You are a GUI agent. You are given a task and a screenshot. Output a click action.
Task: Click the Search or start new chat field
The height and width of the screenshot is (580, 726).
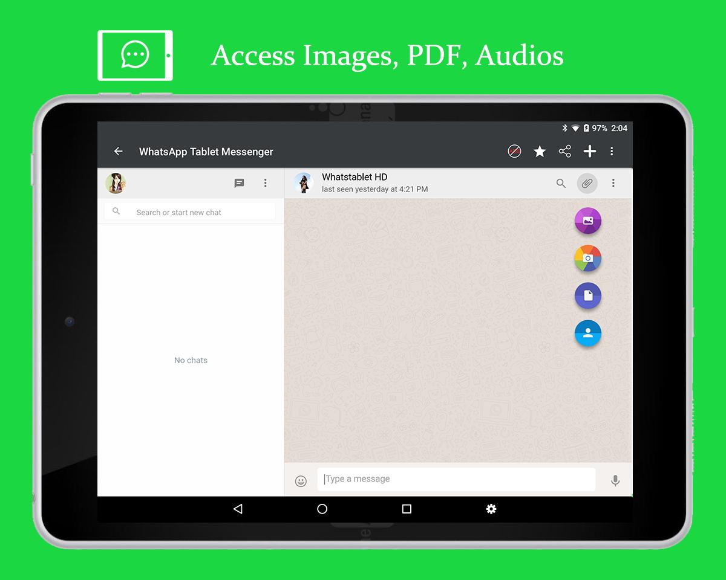(x=189, y=212)
